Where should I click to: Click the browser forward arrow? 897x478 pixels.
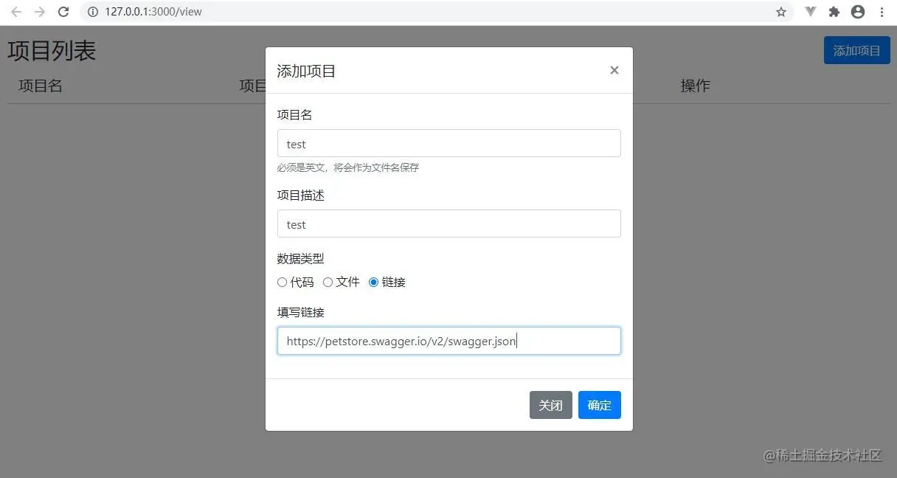40,12
